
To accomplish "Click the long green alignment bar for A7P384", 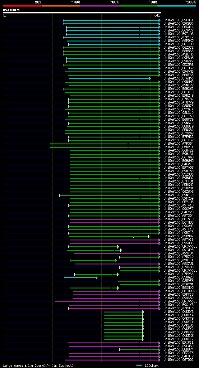I will coord(105,144).
